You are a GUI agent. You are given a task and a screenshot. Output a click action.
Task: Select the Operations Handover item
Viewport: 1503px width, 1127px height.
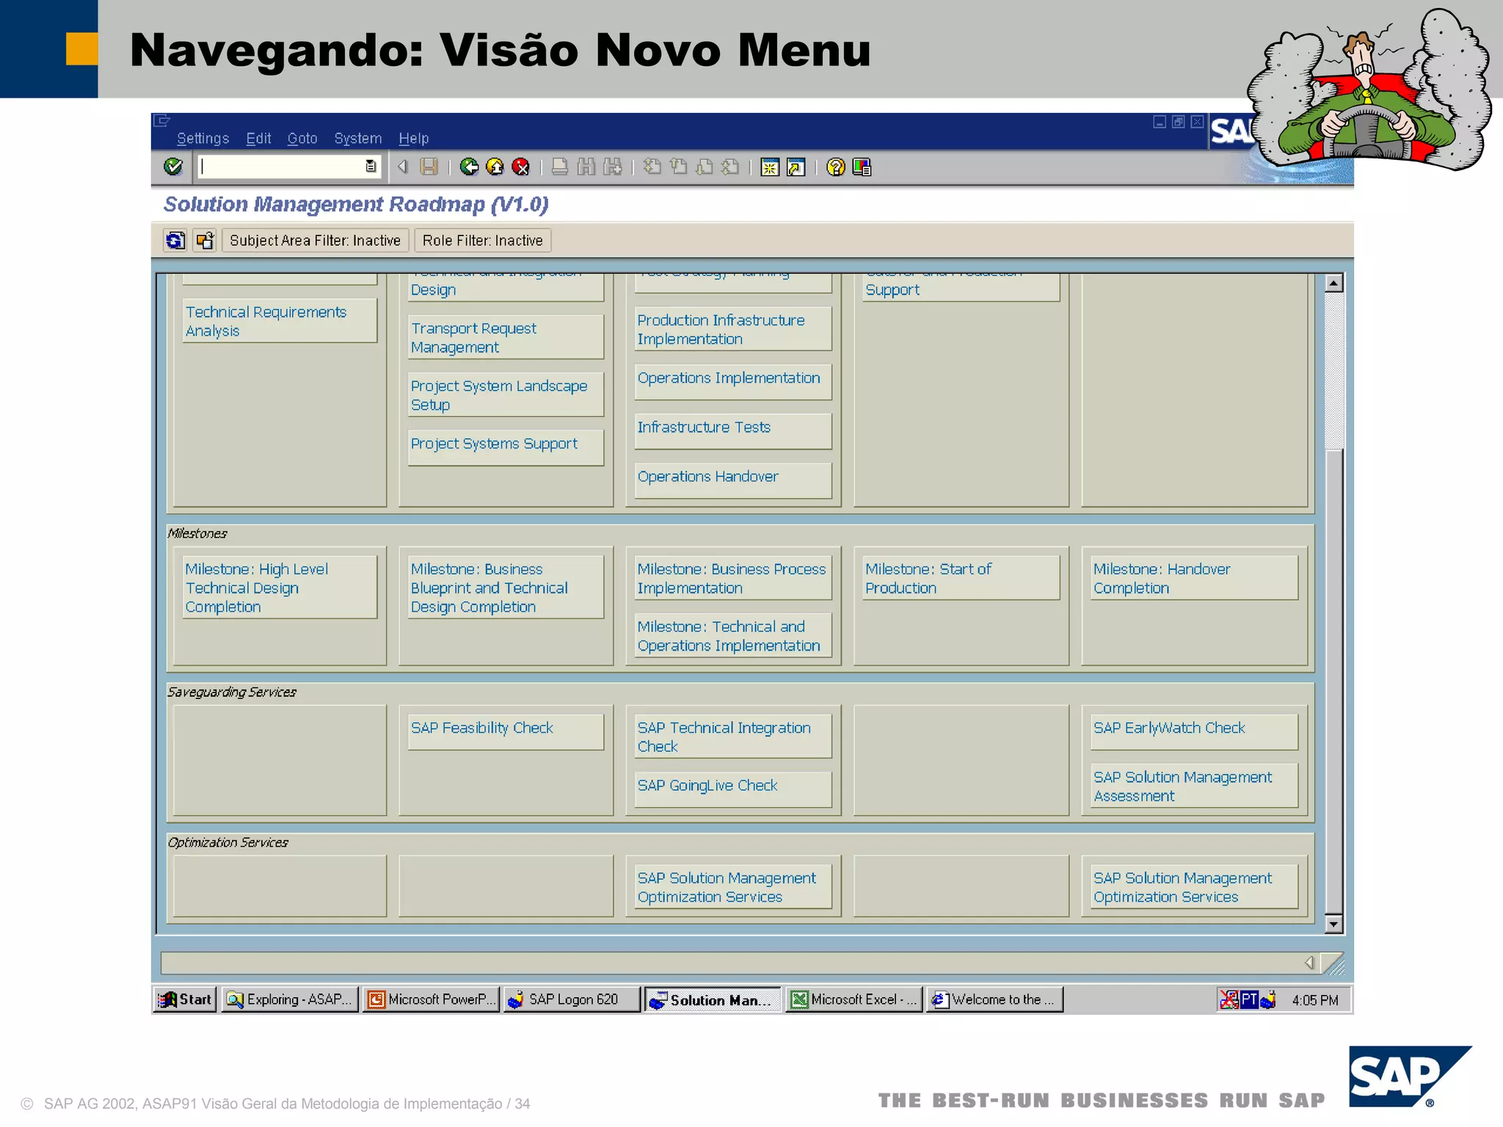(732, 480)
